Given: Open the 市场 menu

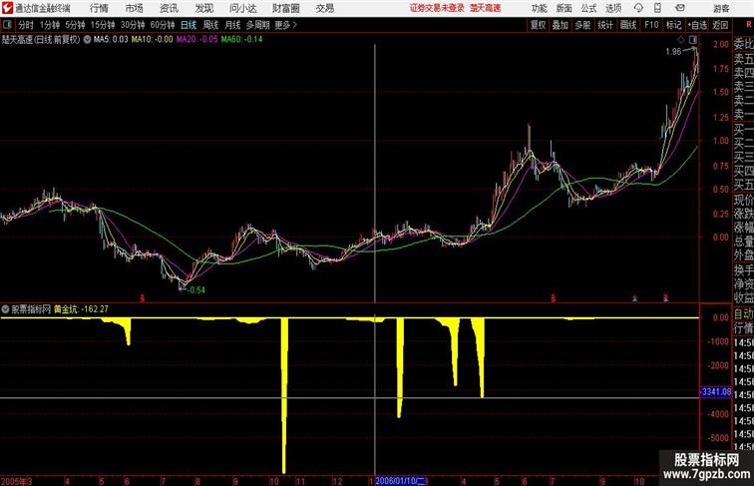Looking at the screenshot, I should (x=135, y=8).
